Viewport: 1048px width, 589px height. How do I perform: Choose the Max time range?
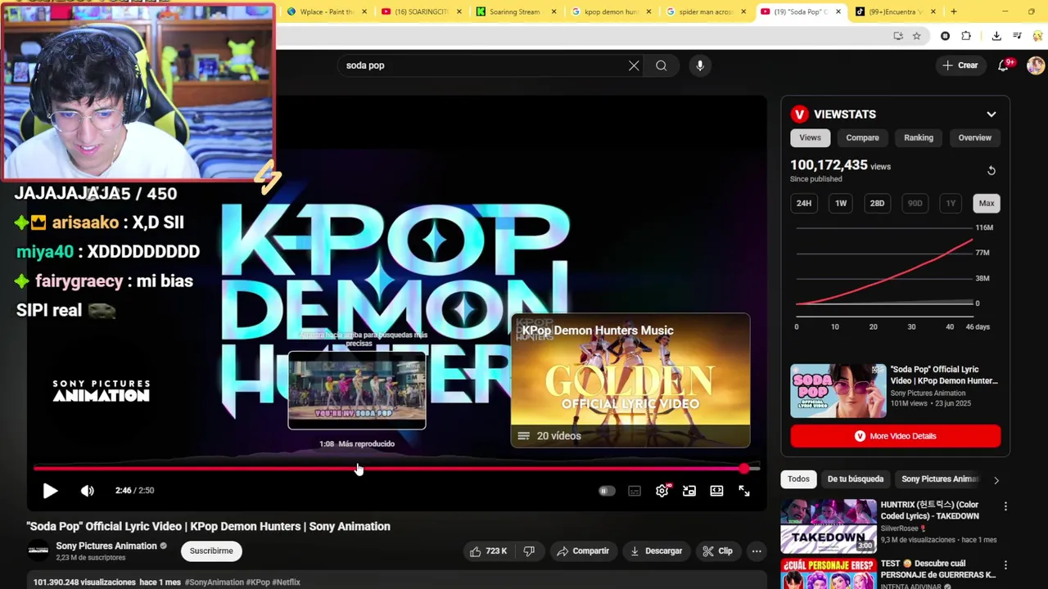point(987,203)
